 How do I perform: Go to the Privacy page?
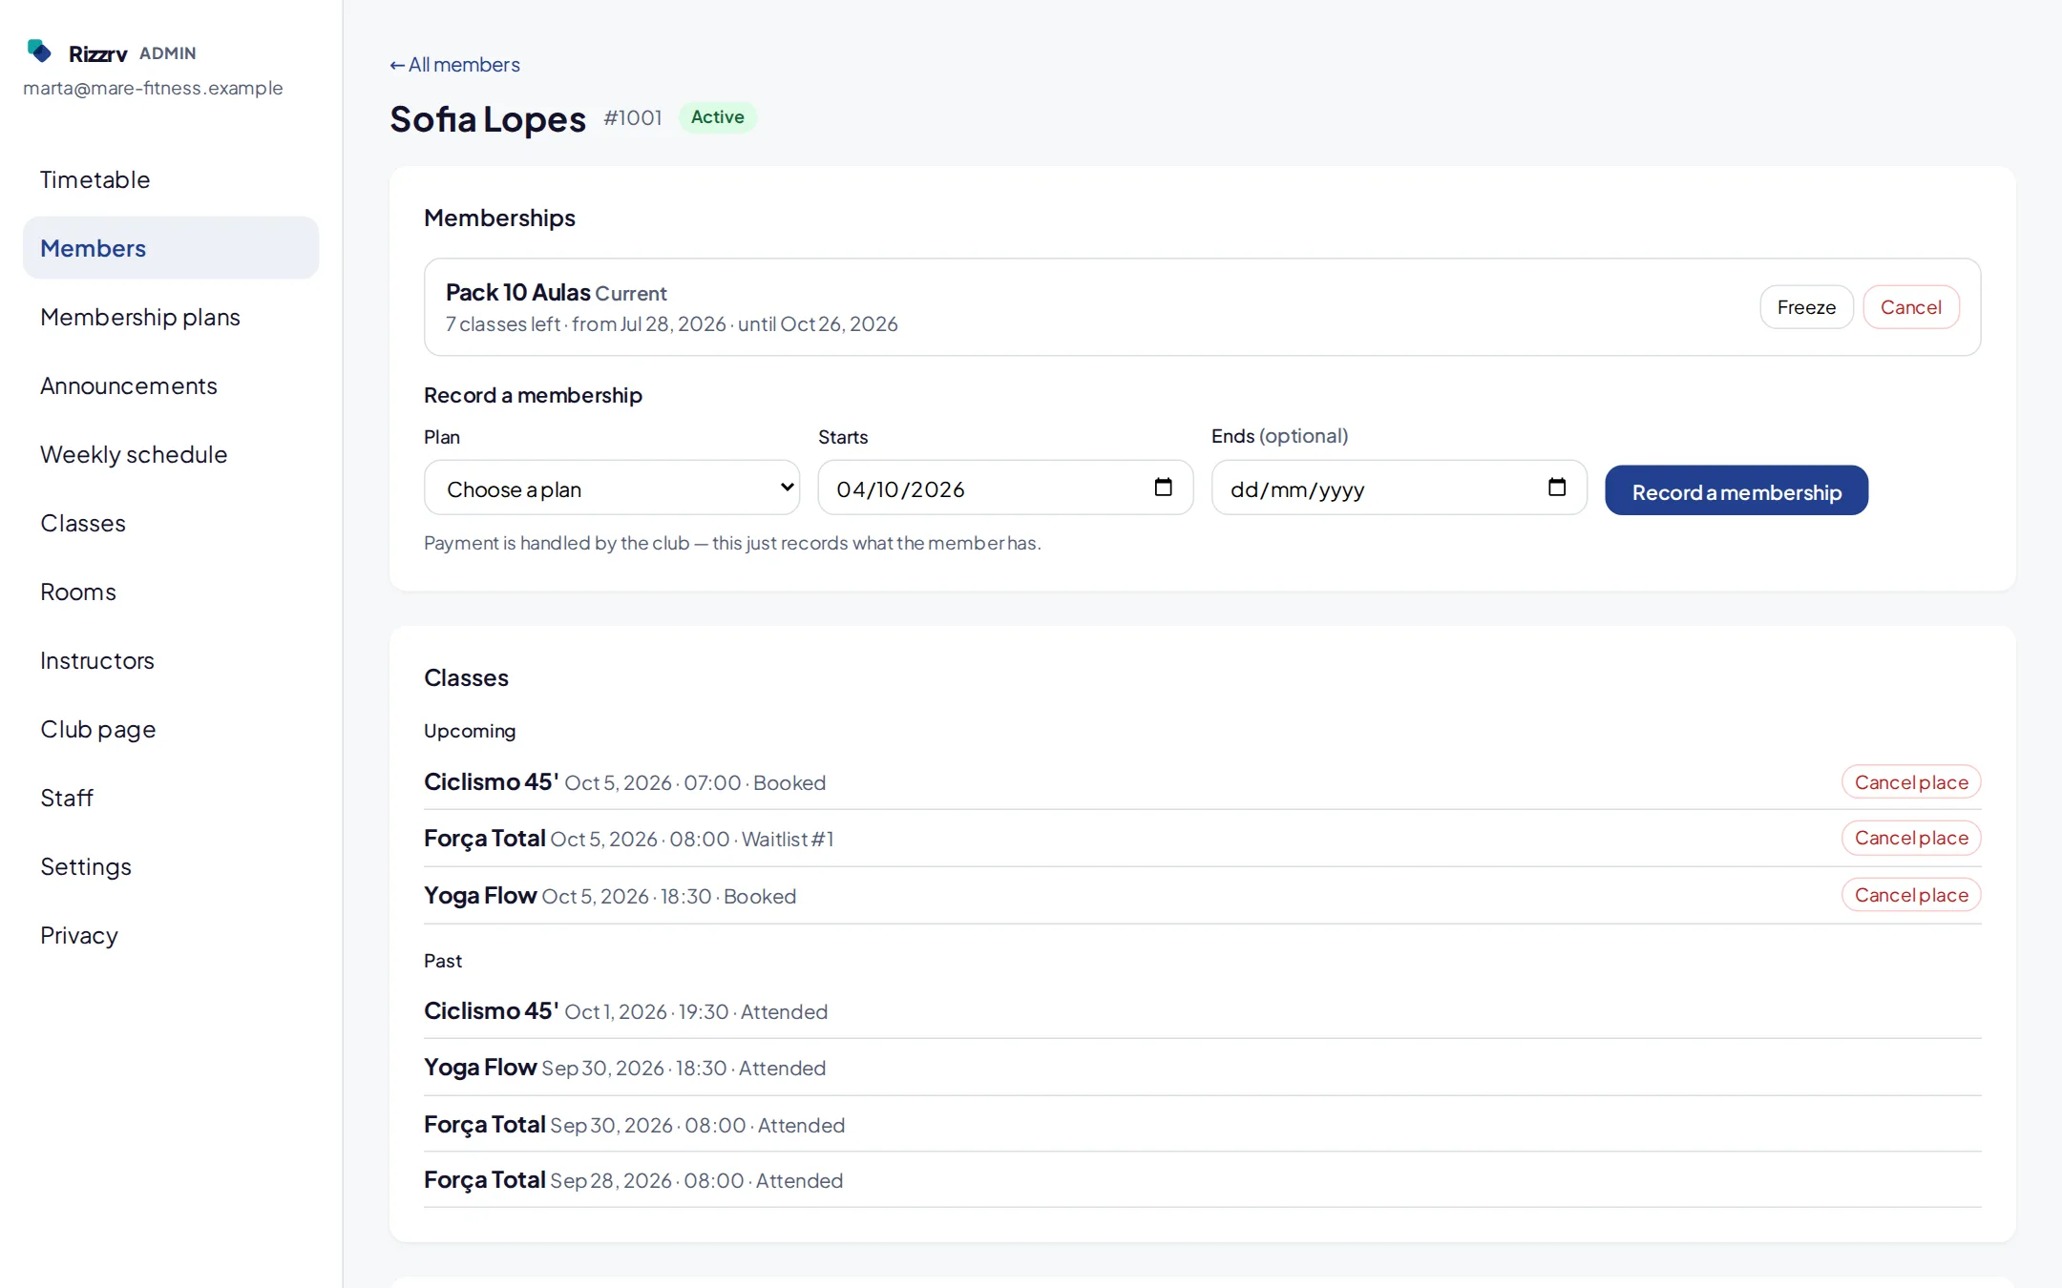(x=171, y=935)
